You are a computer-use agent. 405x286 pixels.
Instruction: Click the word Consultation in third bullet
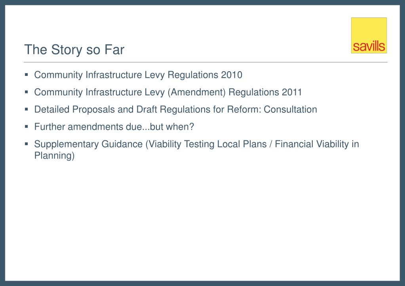pyautogui.click(x=290, y=110)
